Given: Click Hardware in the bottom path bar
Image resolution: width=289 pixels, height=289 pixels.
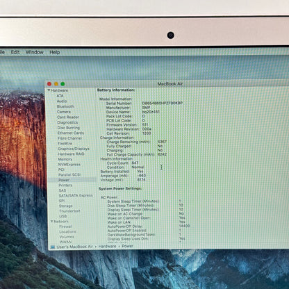Looking at the screenshot, I should coord(107,246).
